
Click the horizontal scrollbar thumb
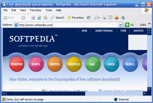[x=46, y=94]
